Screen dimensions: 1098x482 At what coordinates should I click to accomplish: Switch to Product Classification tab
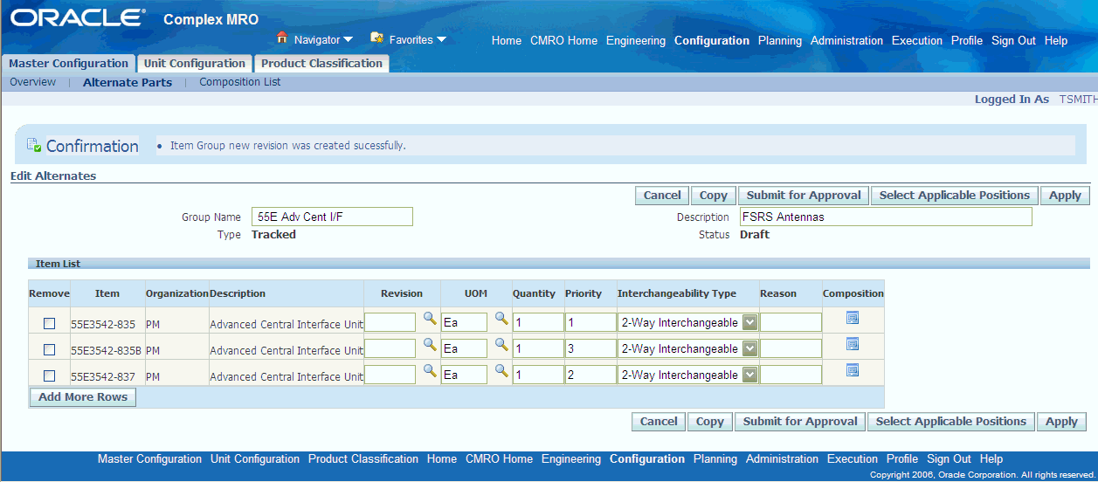point(321,64)
